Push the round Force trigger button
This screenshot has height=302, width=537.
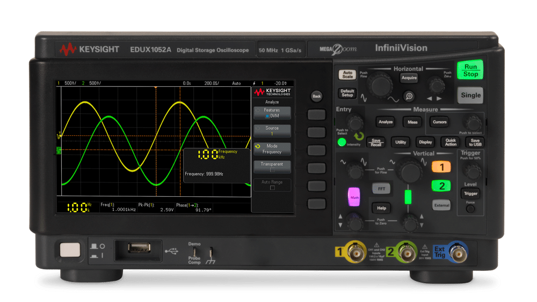[x=470, y=209]
